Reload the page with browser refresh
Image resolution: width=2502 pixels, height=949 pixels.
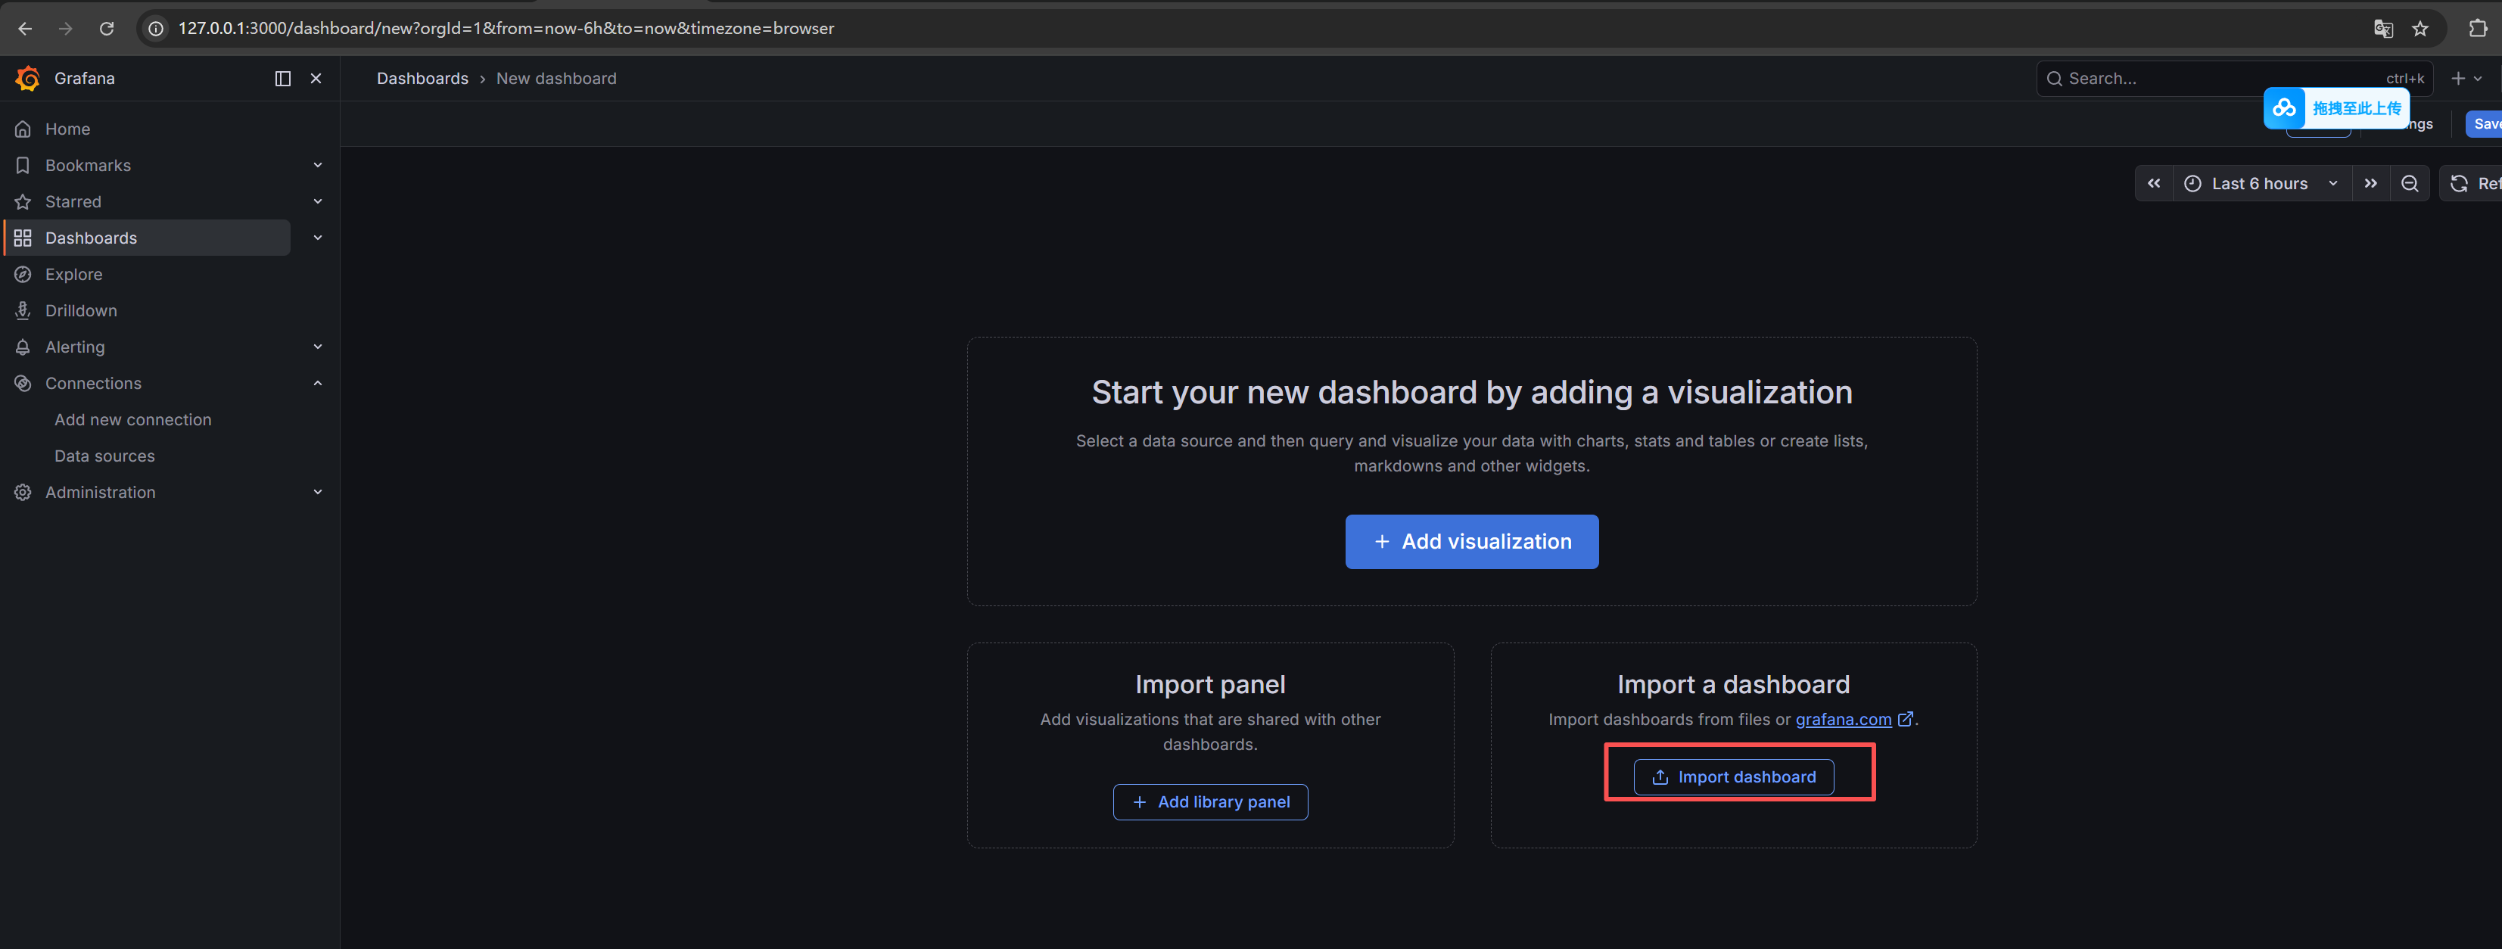(x=107, y=28)
